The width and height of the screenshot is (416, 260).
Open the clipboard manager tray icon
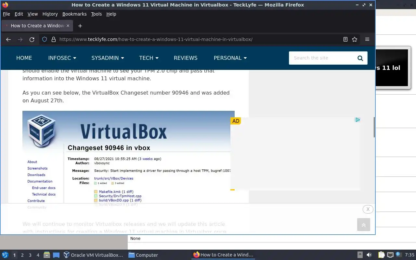coord(381,255)
